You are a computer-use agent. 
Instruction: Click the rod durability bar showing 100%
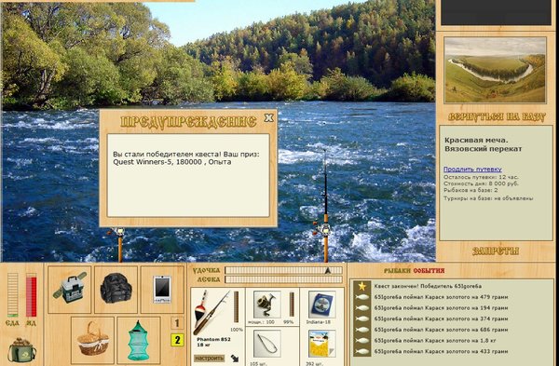(x=236, y=306)
